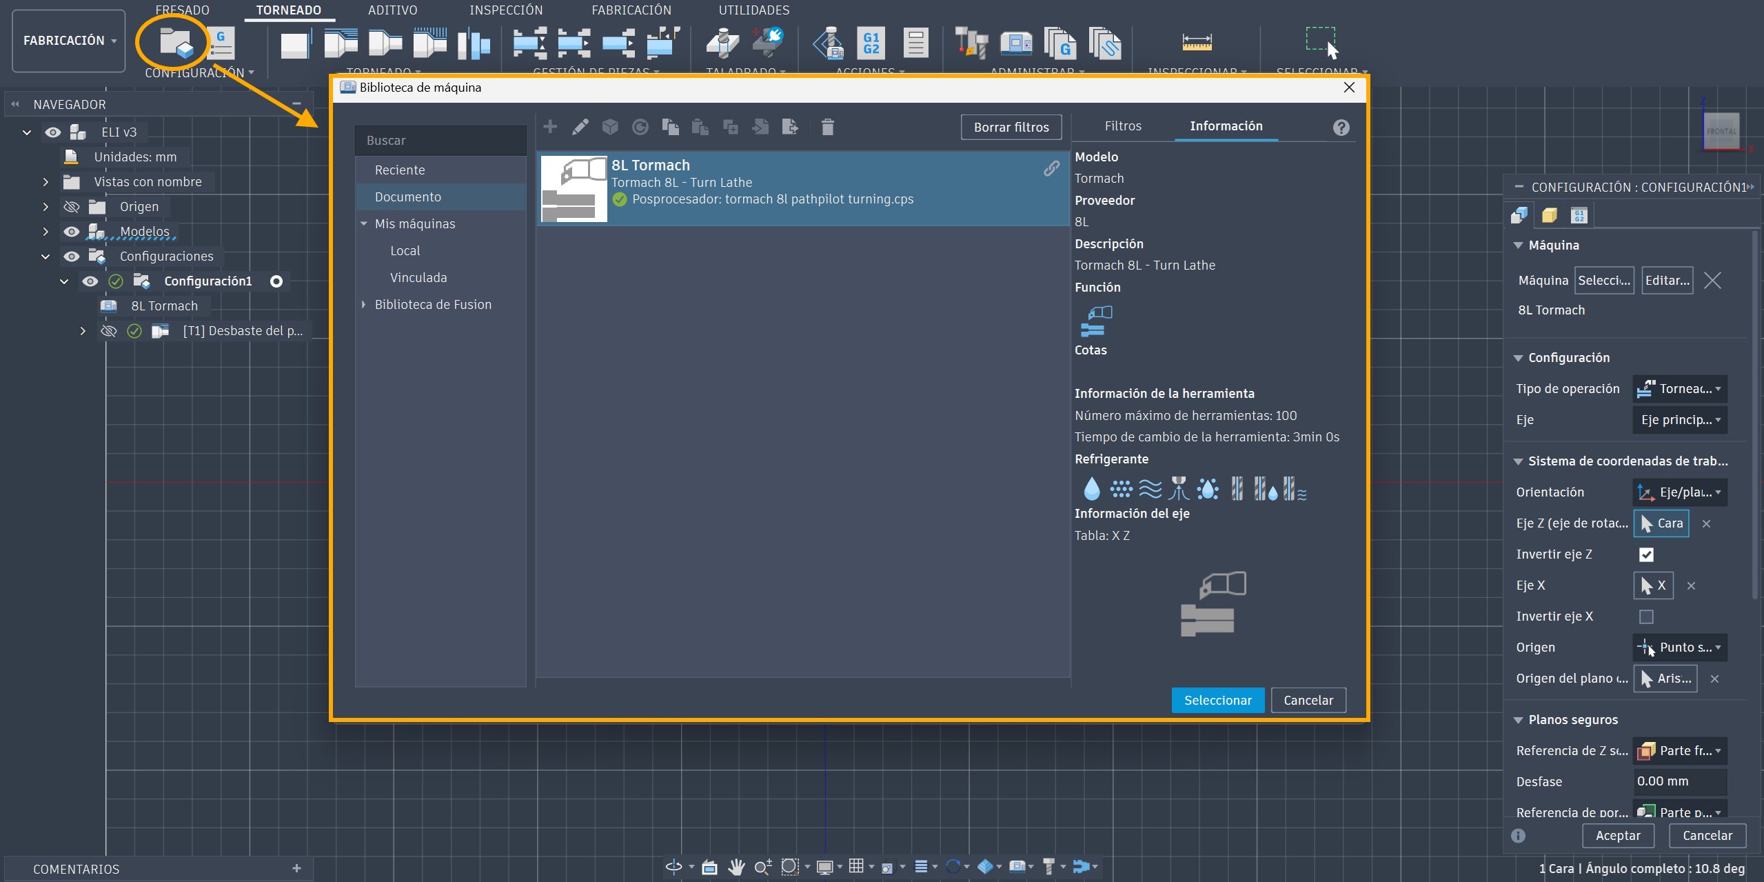Click the export icon in library toolbar
Image resolution: width=1764 pixels, height=882 pixels.
pyautogui.click(x=790, y=127)
